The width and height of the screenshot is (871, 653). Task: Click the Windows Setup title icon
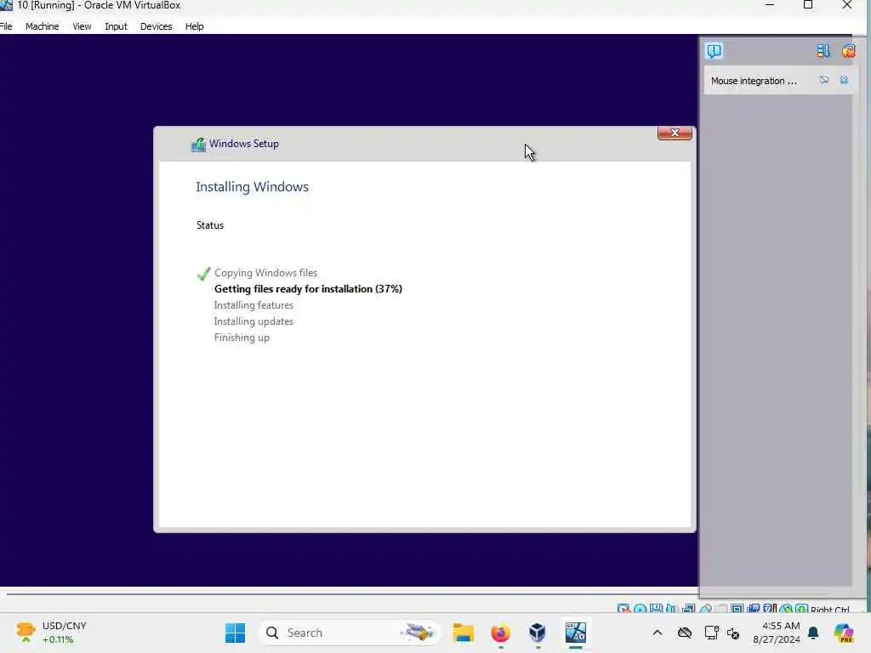pyautogui.click(x=197, y=145)
